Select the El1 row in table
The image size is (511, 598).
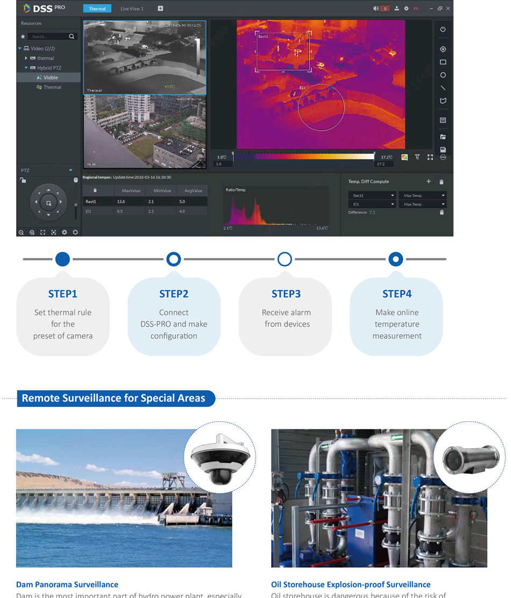point(145,211)
